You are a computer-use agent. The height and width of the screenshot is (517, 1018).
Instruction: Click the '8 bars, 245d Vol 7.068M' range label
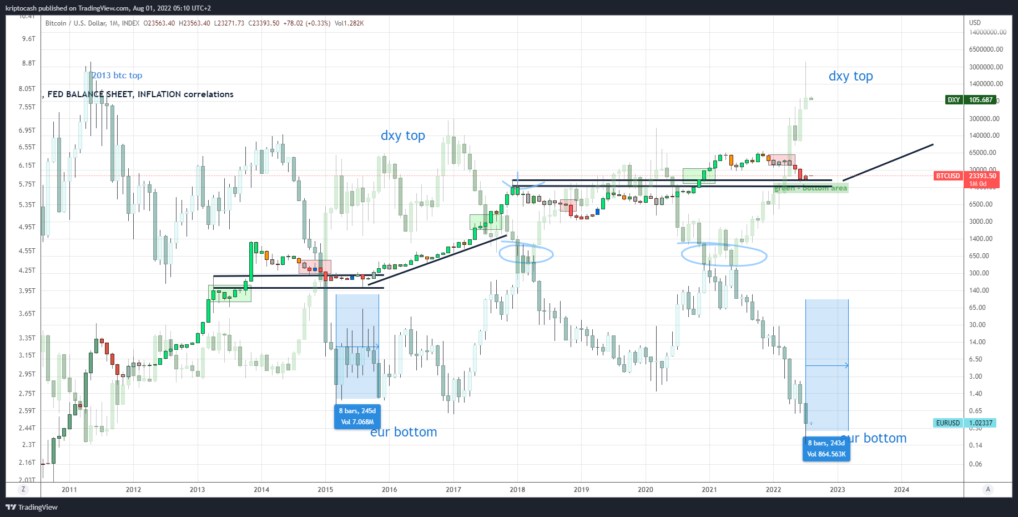357,416
